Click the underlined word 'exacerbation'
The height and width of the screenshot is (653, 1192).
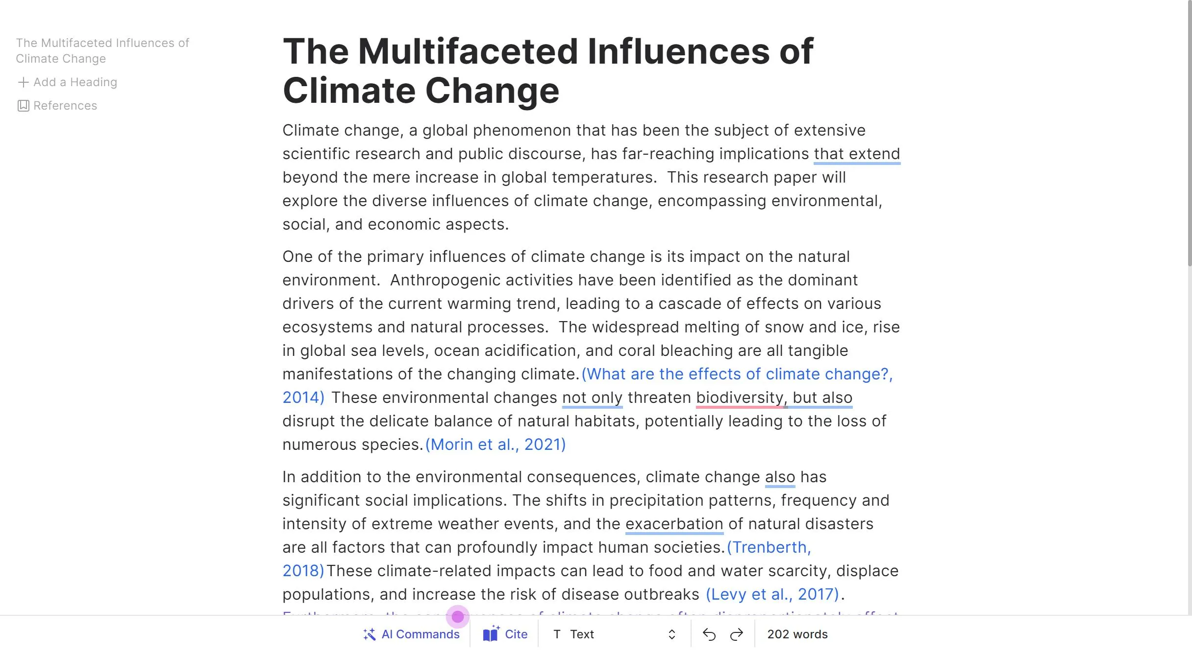click(674, 524)
